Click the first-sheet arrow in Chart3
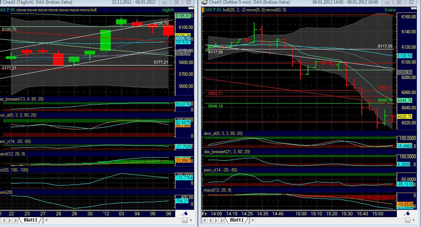The height and width of the screenshot is (227, 421). [204, 220]
